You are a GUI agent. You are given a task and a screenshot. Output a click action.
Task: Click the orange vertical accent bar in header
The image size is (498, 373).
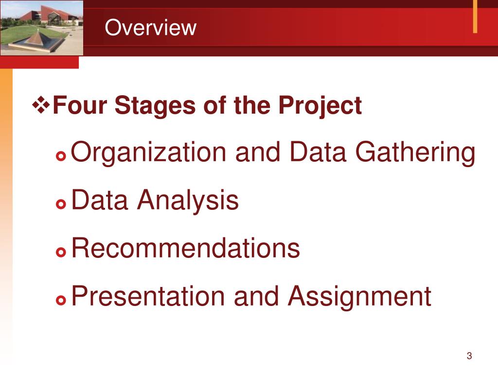pos(475,17)
